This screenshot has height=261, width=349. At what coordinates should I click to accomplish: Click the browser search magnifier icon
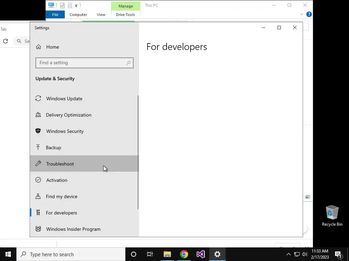(19, 41)
